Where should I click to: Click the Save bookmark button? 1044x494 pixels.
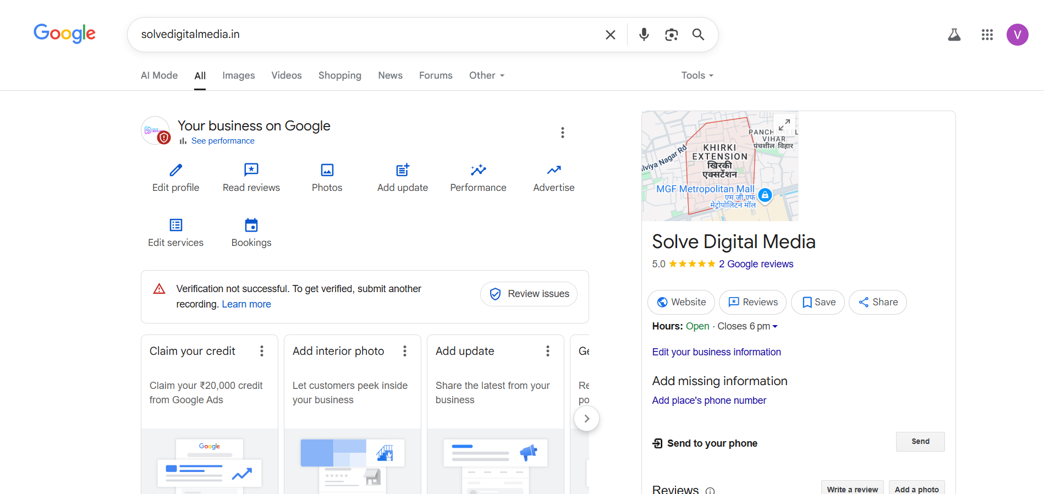818,302
